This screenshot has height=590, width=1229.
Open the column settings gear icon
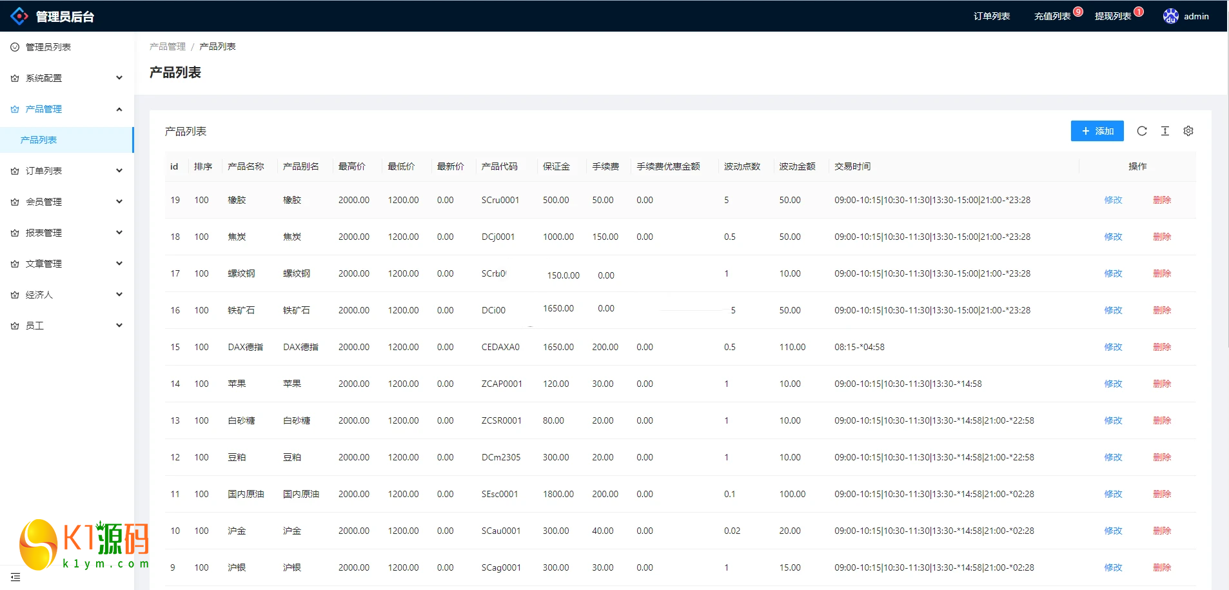pos(1188,131)
